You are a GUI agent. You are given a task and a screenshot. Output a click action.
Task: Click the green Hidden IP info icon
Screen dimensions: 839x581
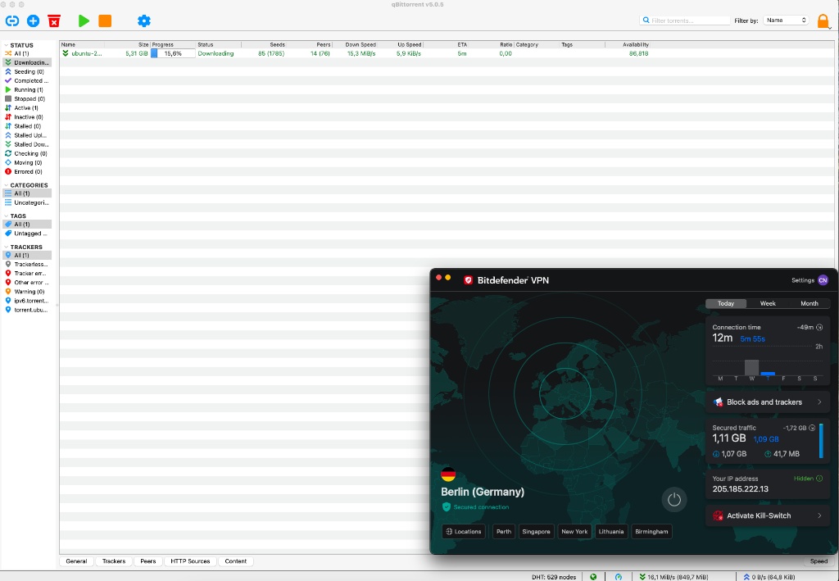tap(819, 479)
